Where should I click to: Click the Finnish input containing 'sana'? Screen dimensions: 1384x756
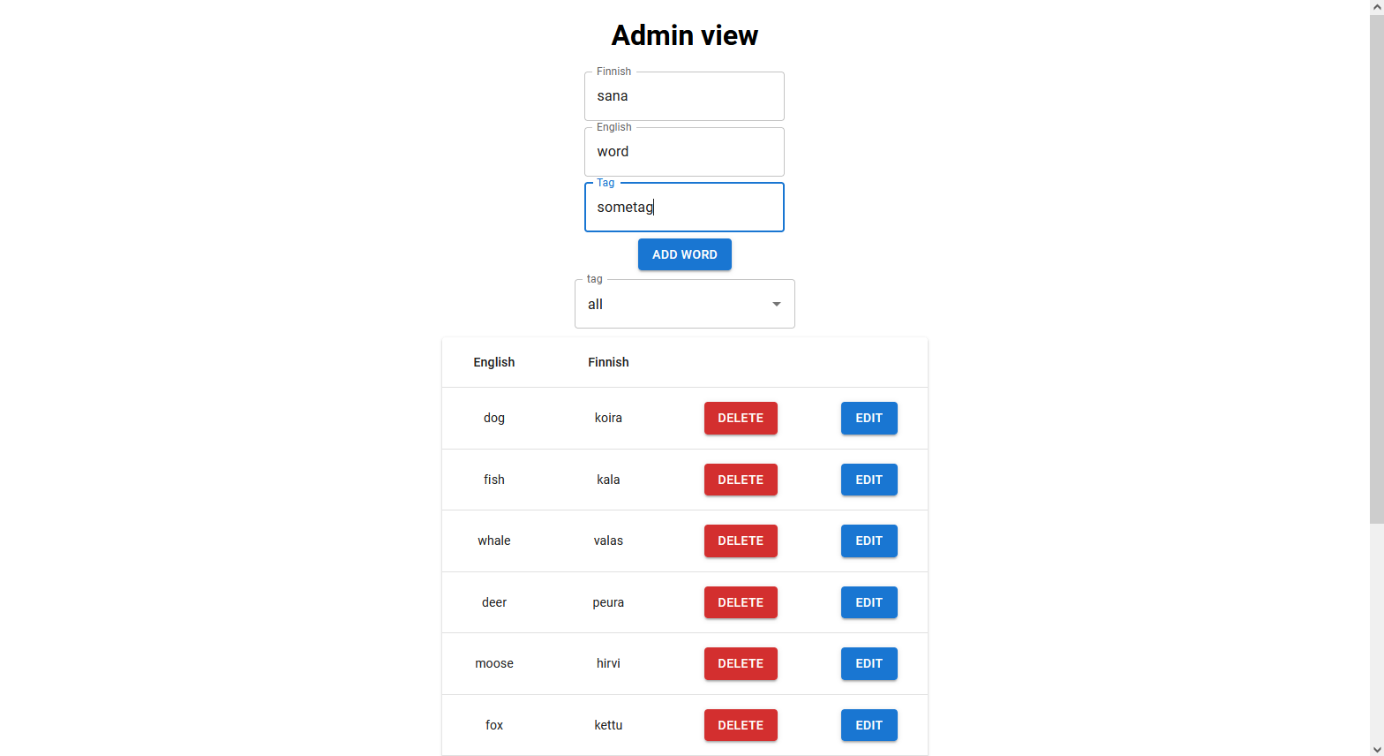click(x=684, y=96)
